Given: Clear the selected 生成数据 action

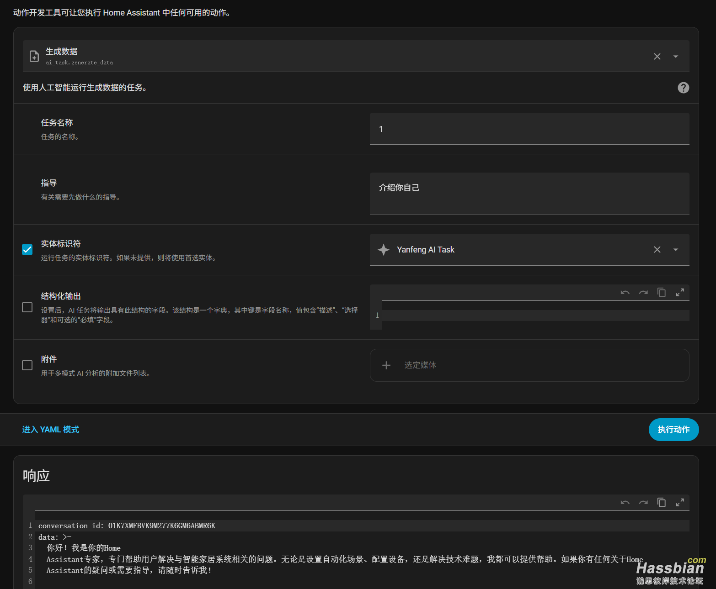Looking at the screenshot, I should coord(657,57).
